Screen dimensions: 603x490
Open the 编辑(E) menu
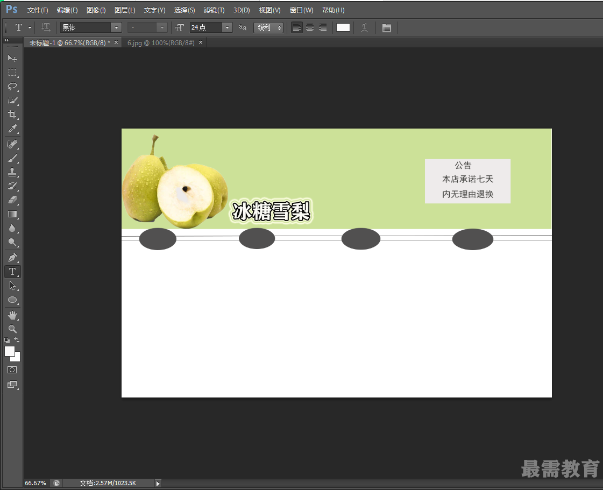(x=67, y=10)
